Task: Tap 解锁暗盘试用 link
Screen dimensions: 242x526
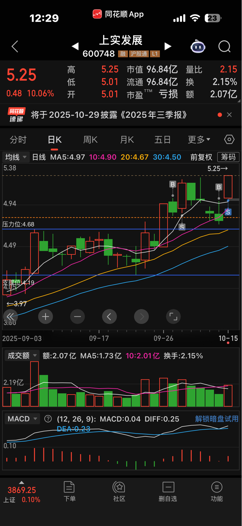Action: pyautogui.click(x=217, y=419)
